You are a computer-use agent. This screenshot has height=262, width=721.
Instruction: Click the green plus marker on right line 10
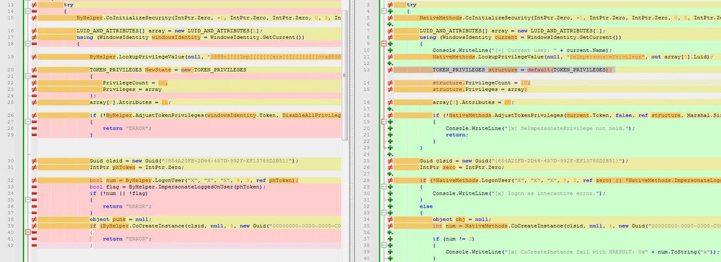tap(390, 51)
